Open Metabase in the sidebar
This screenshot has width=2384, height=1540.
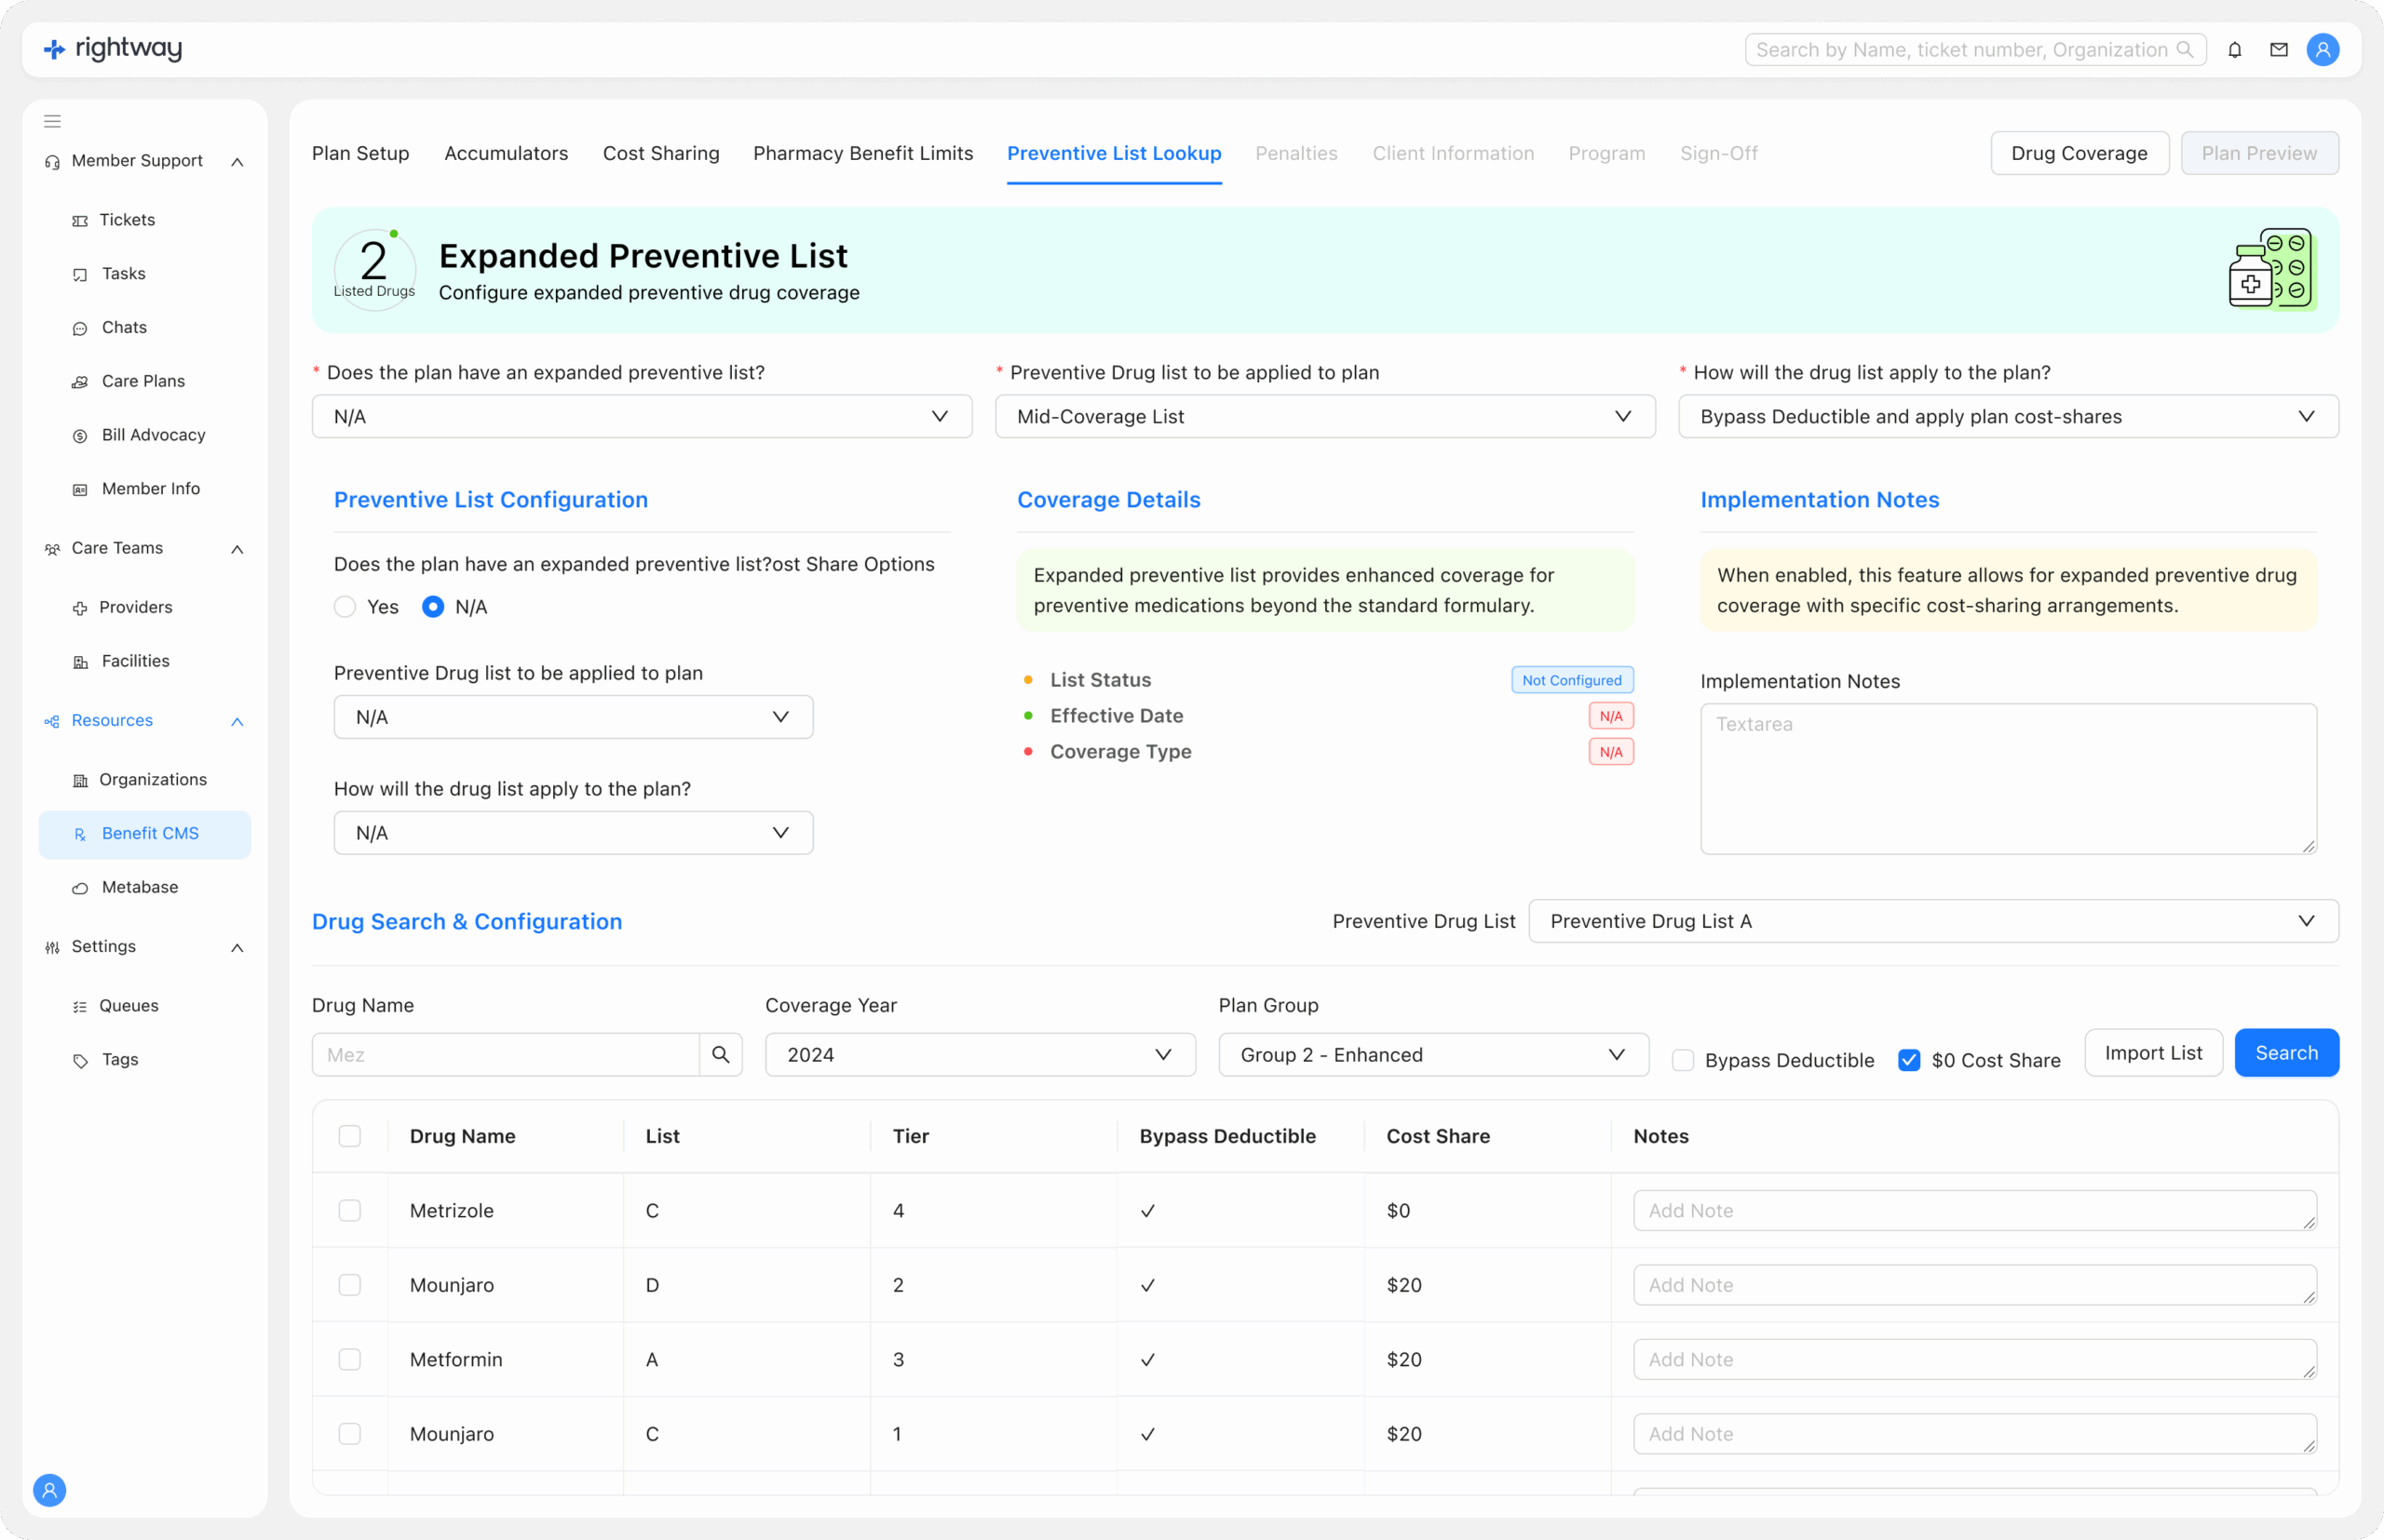(x=139, y=887)
